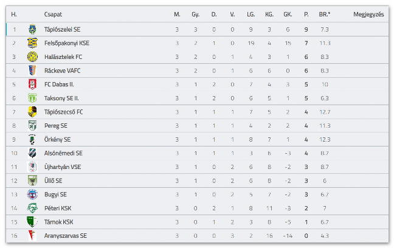Click the Alsónémedi SE striped crest

click(32, 153)
